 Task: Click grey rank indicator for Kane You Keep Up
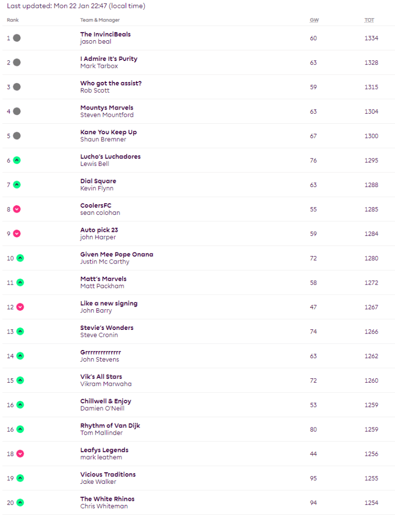pyautogui.click(x=17, y=136)
